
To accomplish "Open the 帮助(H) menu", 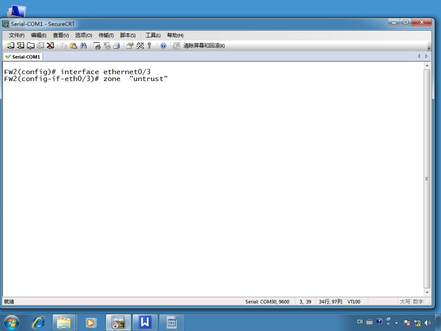I will 175,35.
